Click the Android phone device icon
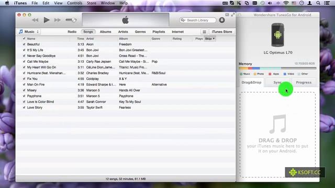 (x=277, y=35)
